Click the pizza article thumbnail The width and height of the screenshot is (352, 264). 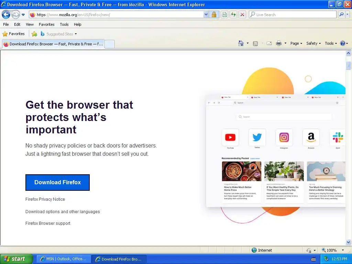[x=242, y=171]
